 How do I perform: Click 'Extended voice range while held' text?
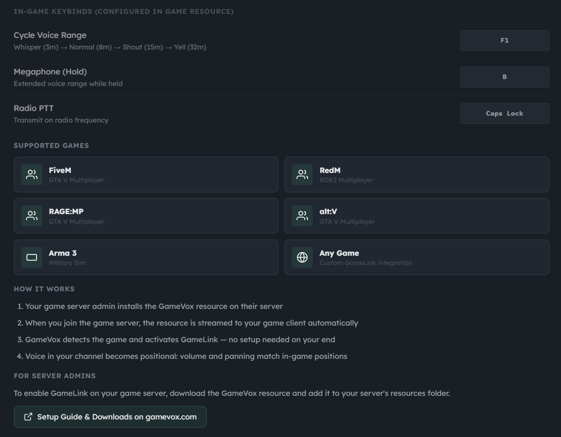[68, 84]
